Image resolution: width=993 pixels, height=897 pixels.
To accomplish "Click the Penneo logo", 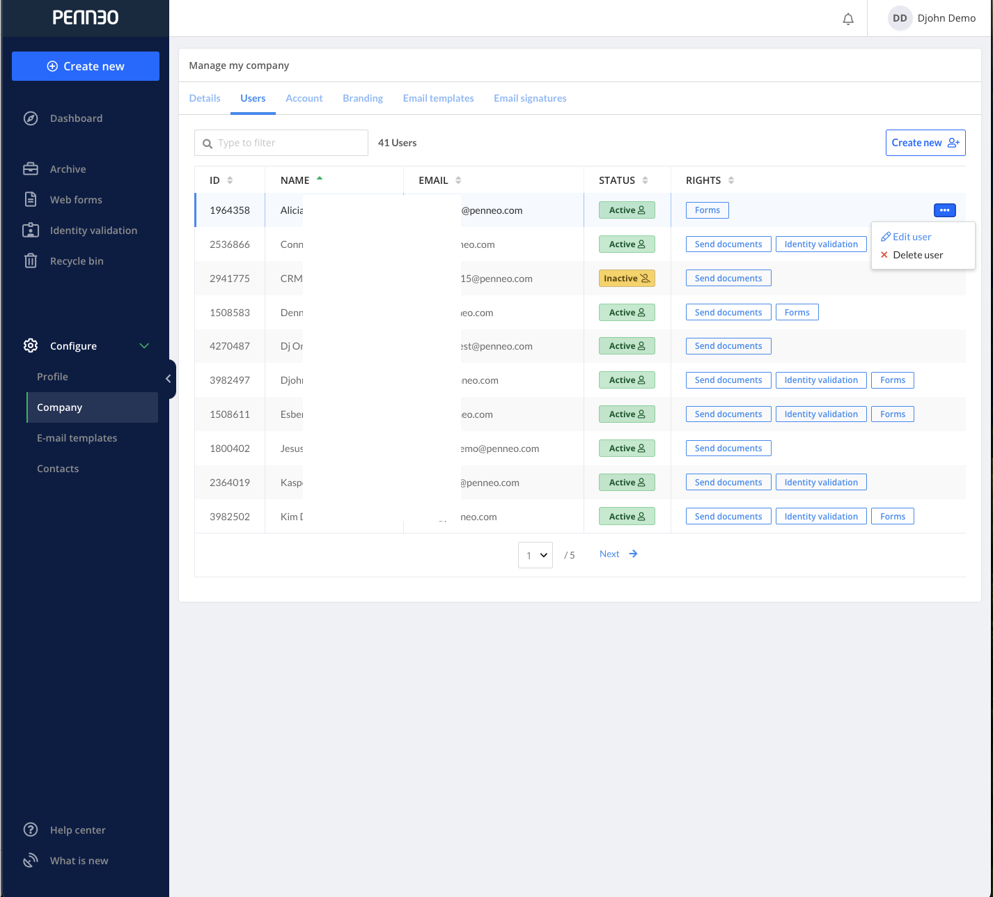I will (86, 17).
